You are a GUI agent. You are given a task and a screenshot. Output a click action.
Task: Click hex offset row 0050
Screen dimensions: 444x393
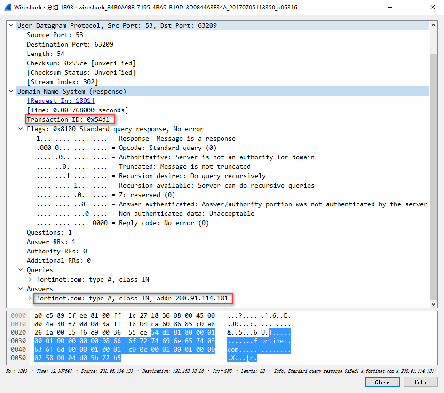(x=18, y=358)
